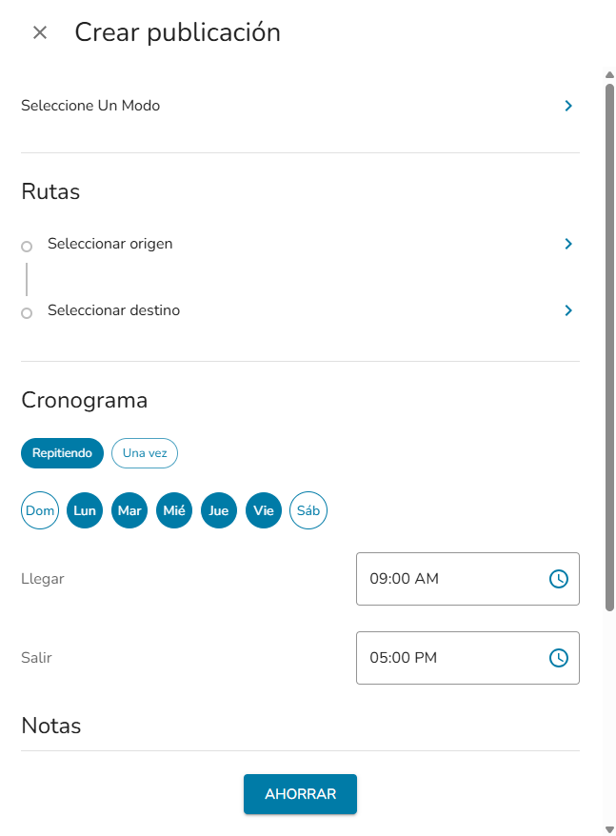Image resolution: width=616 pixels, height=836 pixels.
Task: Select the Dom day chip
Action: pyautogui.click(x=40, y=510)
